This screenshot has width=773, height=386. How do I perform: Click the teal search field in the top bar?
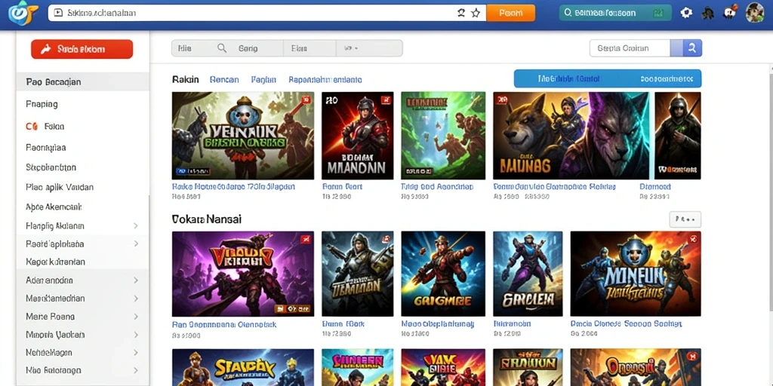[x=614, y=14]
